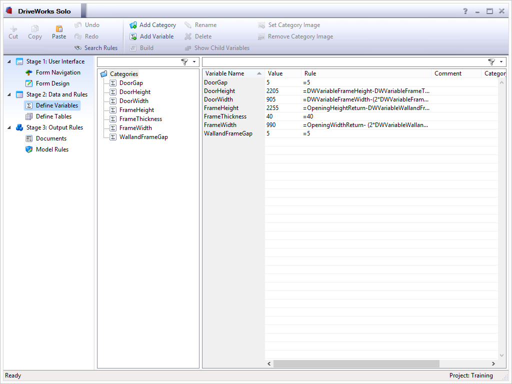The image size is (512, 384).
Task: Click the variables filter funnel icon
Action: click(x=491, y=61)
